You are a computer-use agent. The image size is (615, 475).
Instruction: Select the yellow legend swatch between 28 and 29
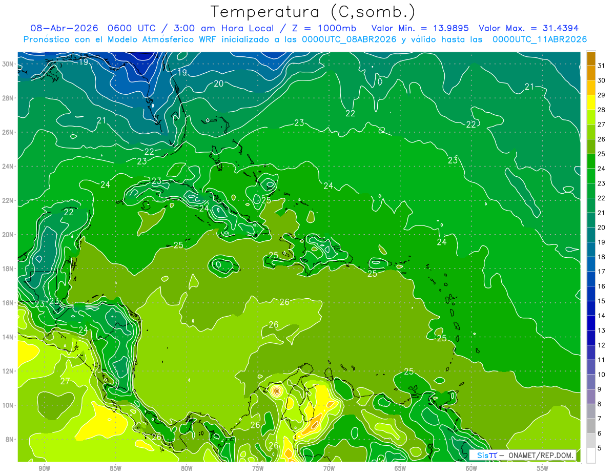[x=591, y=102]
